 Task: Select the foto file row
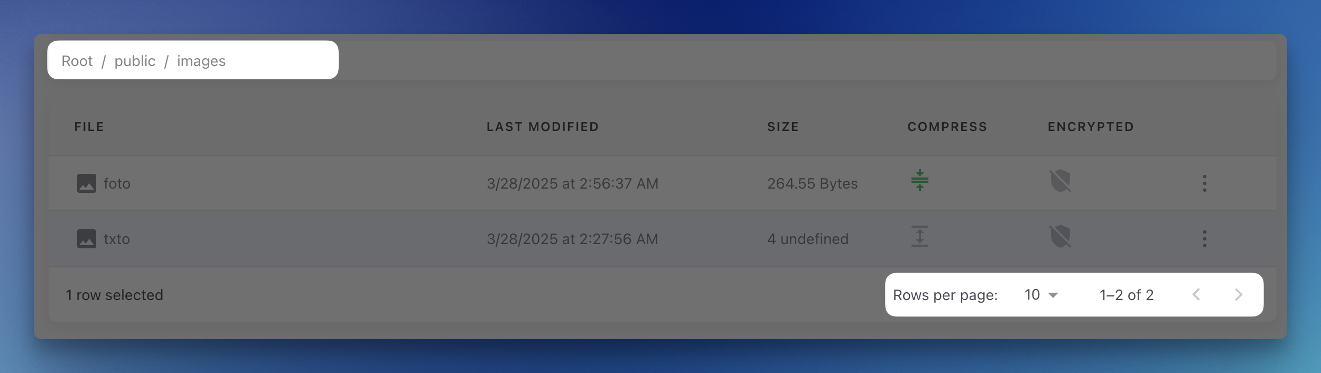click(317, 183)
